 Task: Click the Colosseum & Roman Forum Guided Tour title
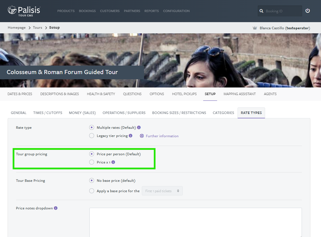click(62, 72)
